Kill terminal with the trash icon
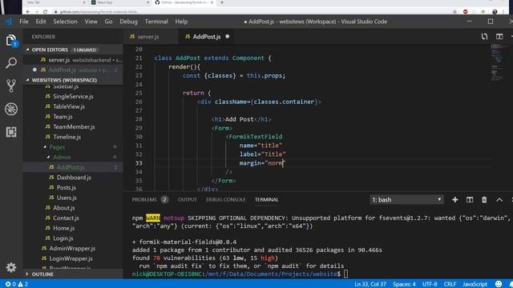This screenshot has width=513, height=288. pyautogui.click(x=484, y=199)
